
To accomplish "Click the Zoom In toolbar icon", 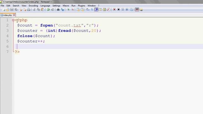I will coord(68,9).
